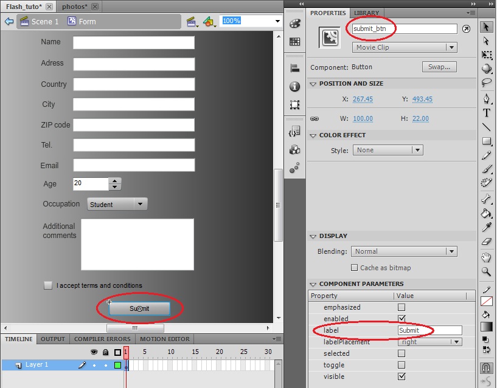Screen dimensions: 497x388
Task: Select the Subselection tool
Action: tap(486, 41)
